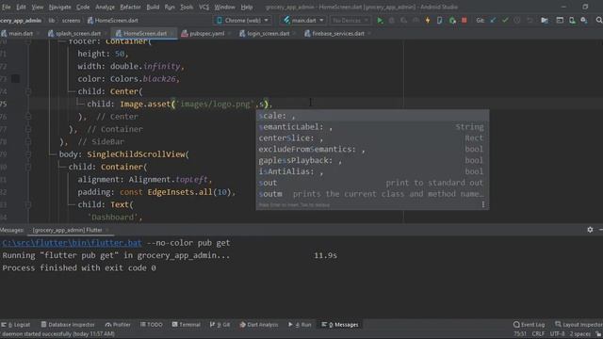The image size is (603, 339).
Task: Choose the sout live template suggestion
Action: [x=373, y=183]
